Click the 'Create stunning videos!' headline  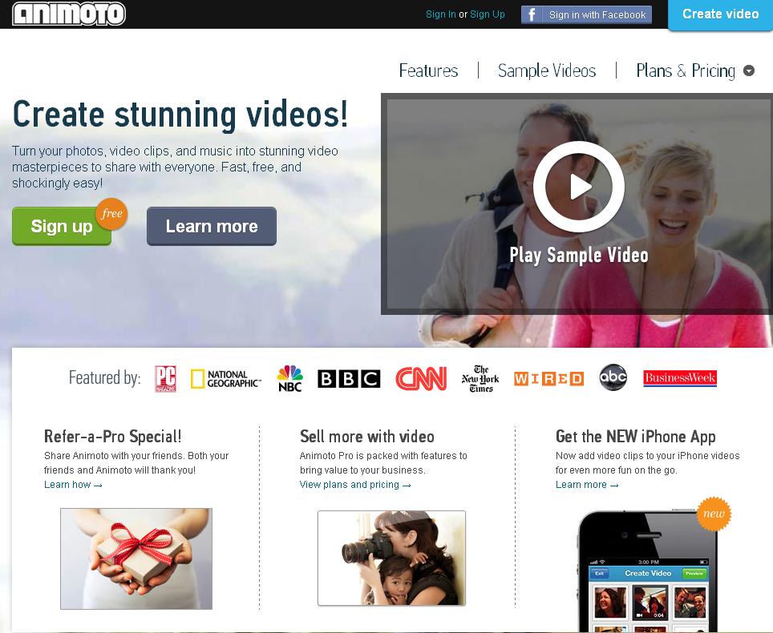(x=180, y=115)
